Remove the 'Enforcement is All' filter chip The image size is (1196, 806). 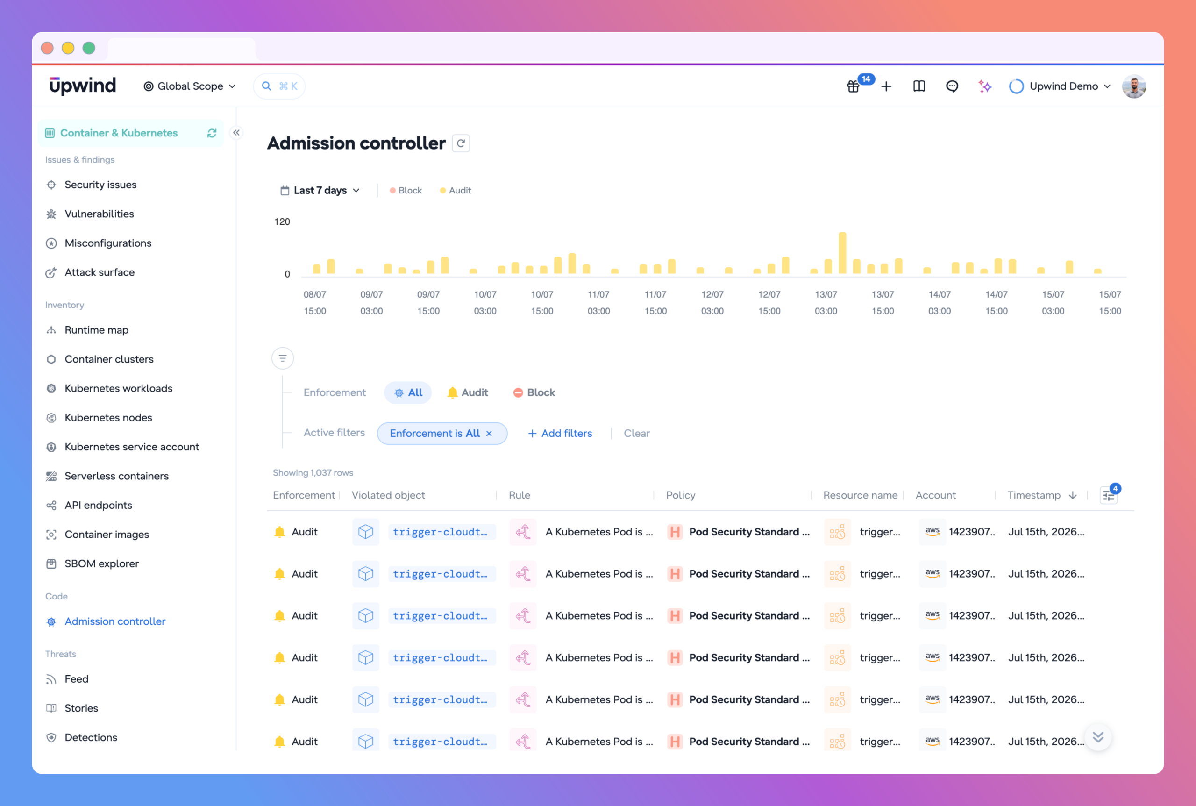pos(489,433)
